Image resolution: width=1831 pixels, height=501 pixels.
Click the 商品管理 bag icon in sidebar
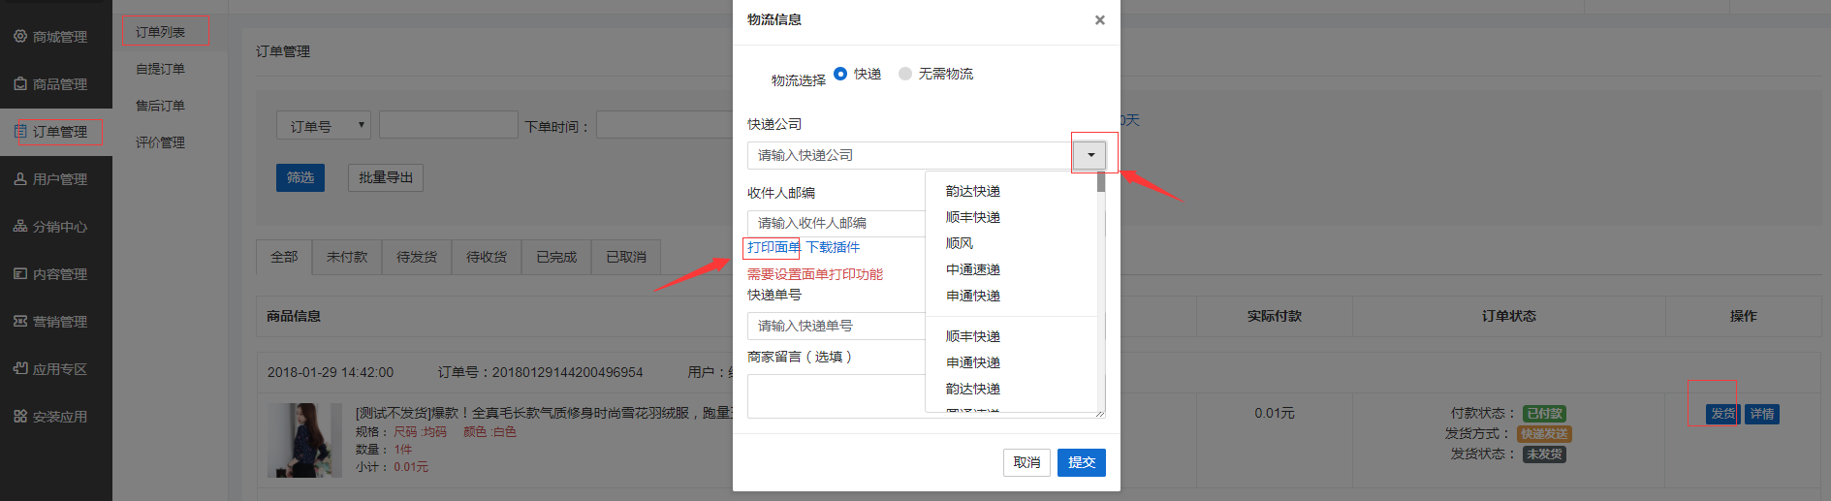point(20,84)
